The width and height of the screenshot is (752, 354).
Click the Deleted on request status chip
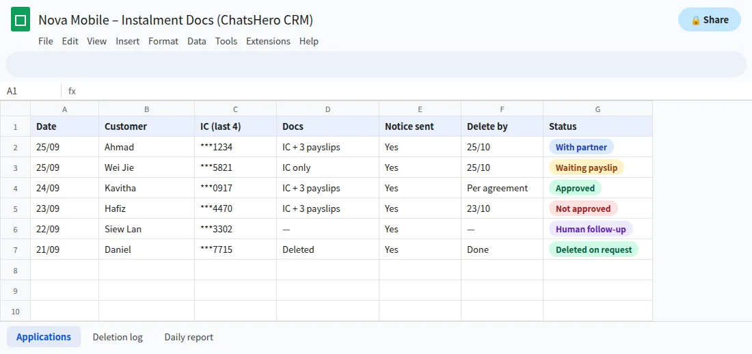(593, 249)
